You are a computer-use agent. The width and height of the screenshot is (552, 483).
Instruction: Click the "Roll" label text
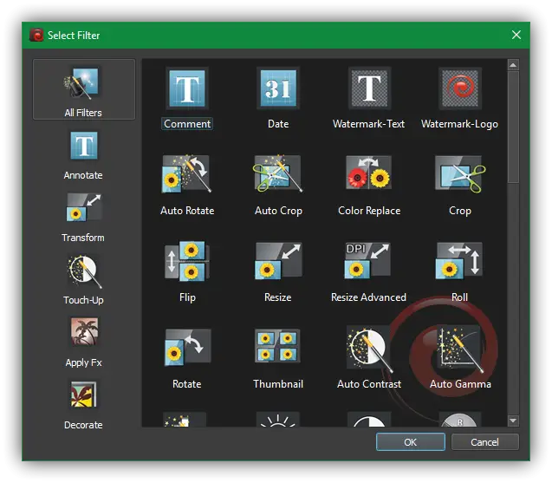click(x=459, y=297)
